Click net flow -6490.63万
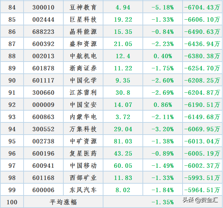223x208 pixels. [202, 32]
